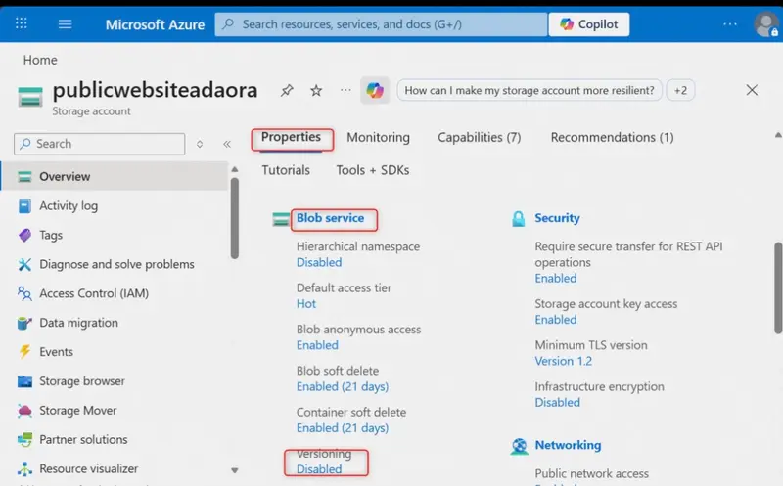783x486 pixels.
Task: Click Container soft delete Enabled (21 days)
Action: coord(343,428)
